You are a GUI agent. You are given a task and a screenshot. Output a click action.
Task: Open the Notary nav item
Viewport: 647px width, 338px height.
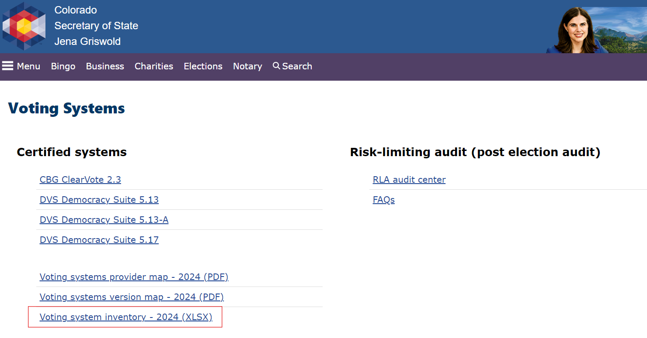point(247,66)
